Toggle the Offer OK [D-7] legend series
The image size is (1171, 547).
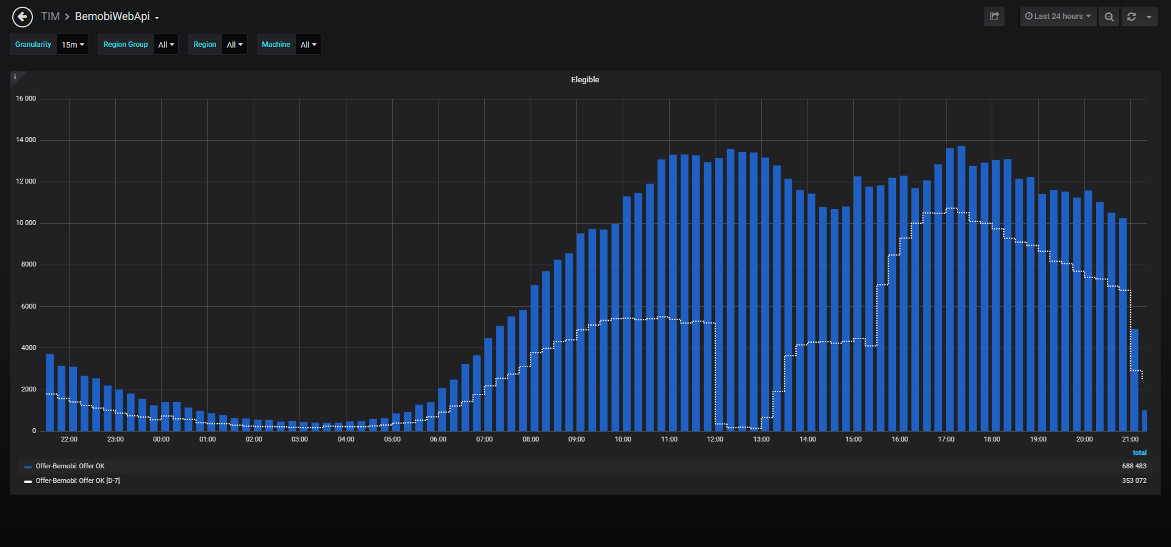coord(77,481)
